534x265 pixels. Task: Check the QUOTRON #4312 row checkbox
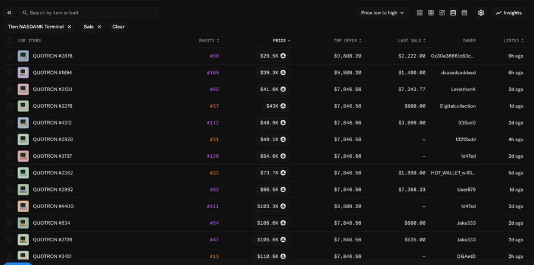coord(9,123)
